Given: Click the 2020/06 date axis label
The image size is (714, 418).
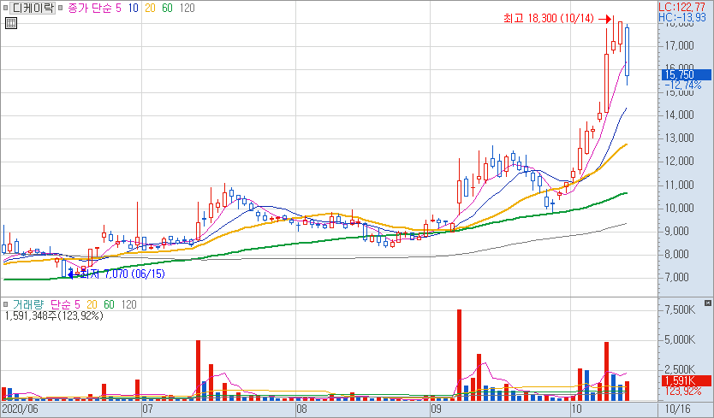Looking at the screenshot, I should (x=20, y=409).
